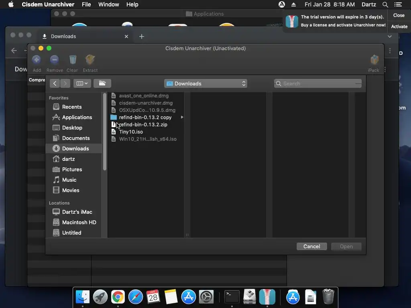Open the Apple menu
The width and height of the screenshot is (411, 308).
point(11,4)
